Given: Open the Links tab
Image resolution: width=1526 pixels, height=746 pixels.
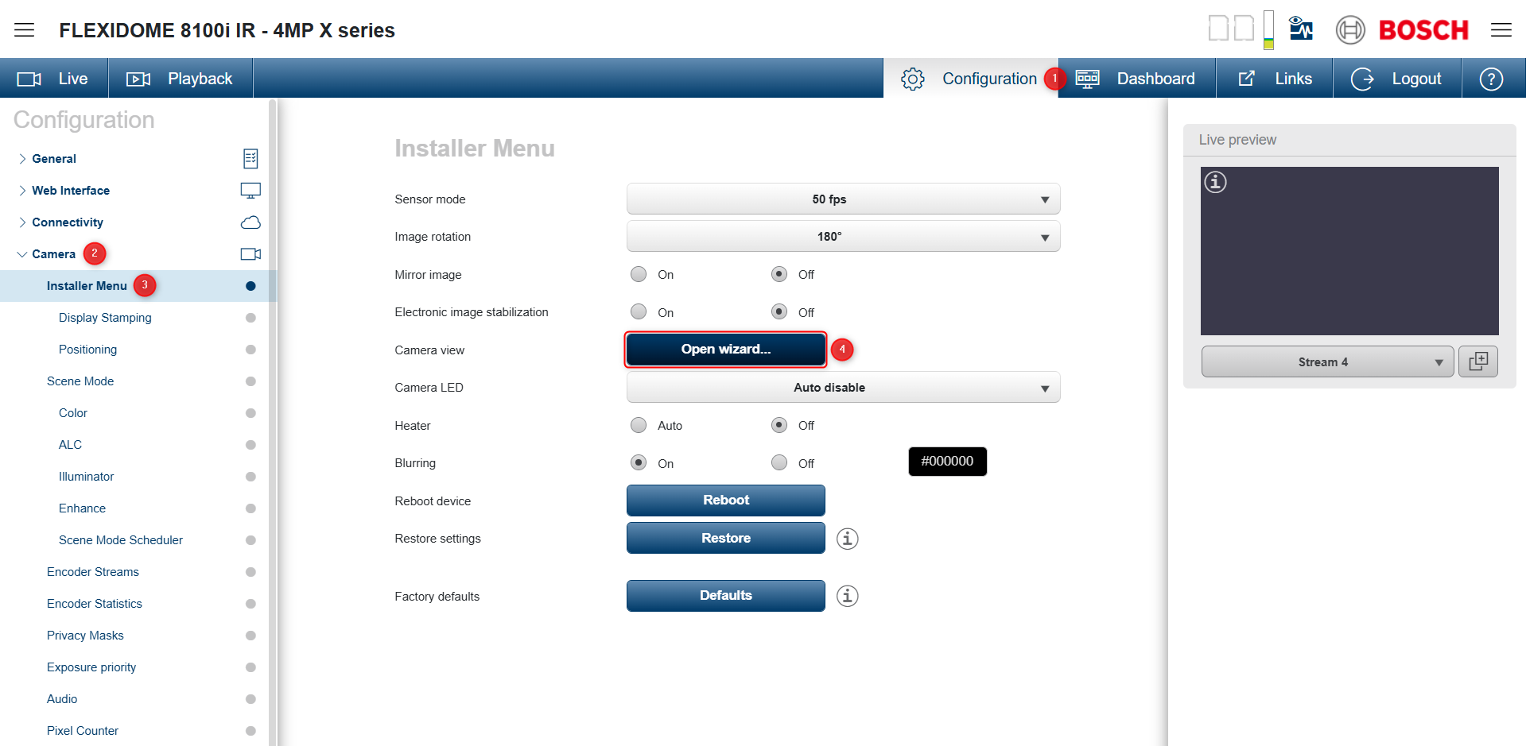Looking at the screenshot, I should tap(1275, 79).
